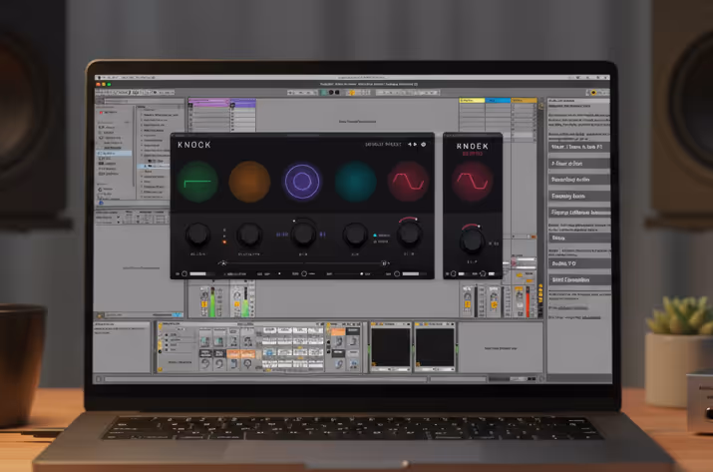Click the red waveform orb in KNOCK Clipper window
The width and height of the screenshot is (713, 472).
[x=472, y=182]
